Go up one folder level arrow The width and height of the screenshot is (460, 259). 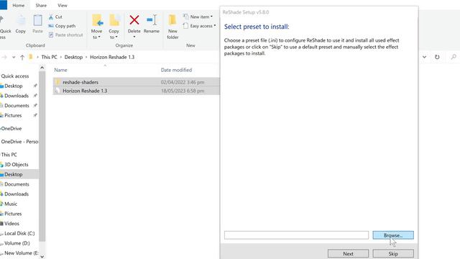(x=22, y=58)
